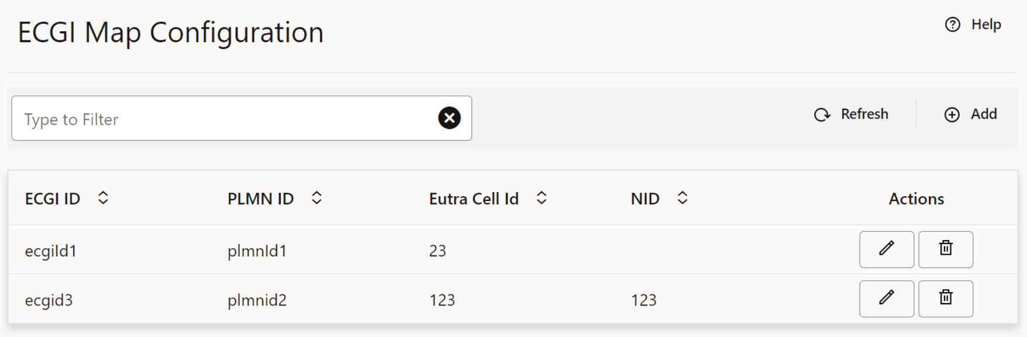The width and height of the screenshot is (1027, 337).
Task: Open Help via the question mark icon
Action: 952,24
